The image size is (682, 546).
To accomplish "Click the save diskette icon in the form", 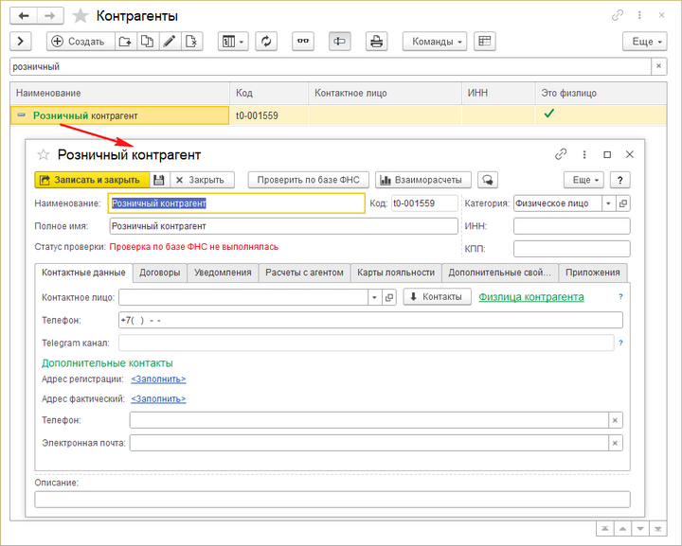I will tap(159, 180).
